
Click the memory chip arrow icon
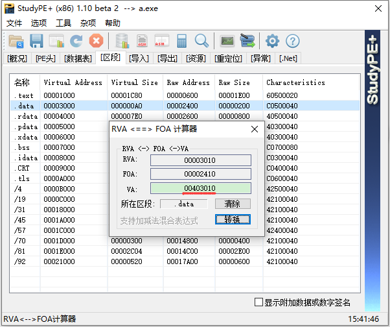coord(247,41)
